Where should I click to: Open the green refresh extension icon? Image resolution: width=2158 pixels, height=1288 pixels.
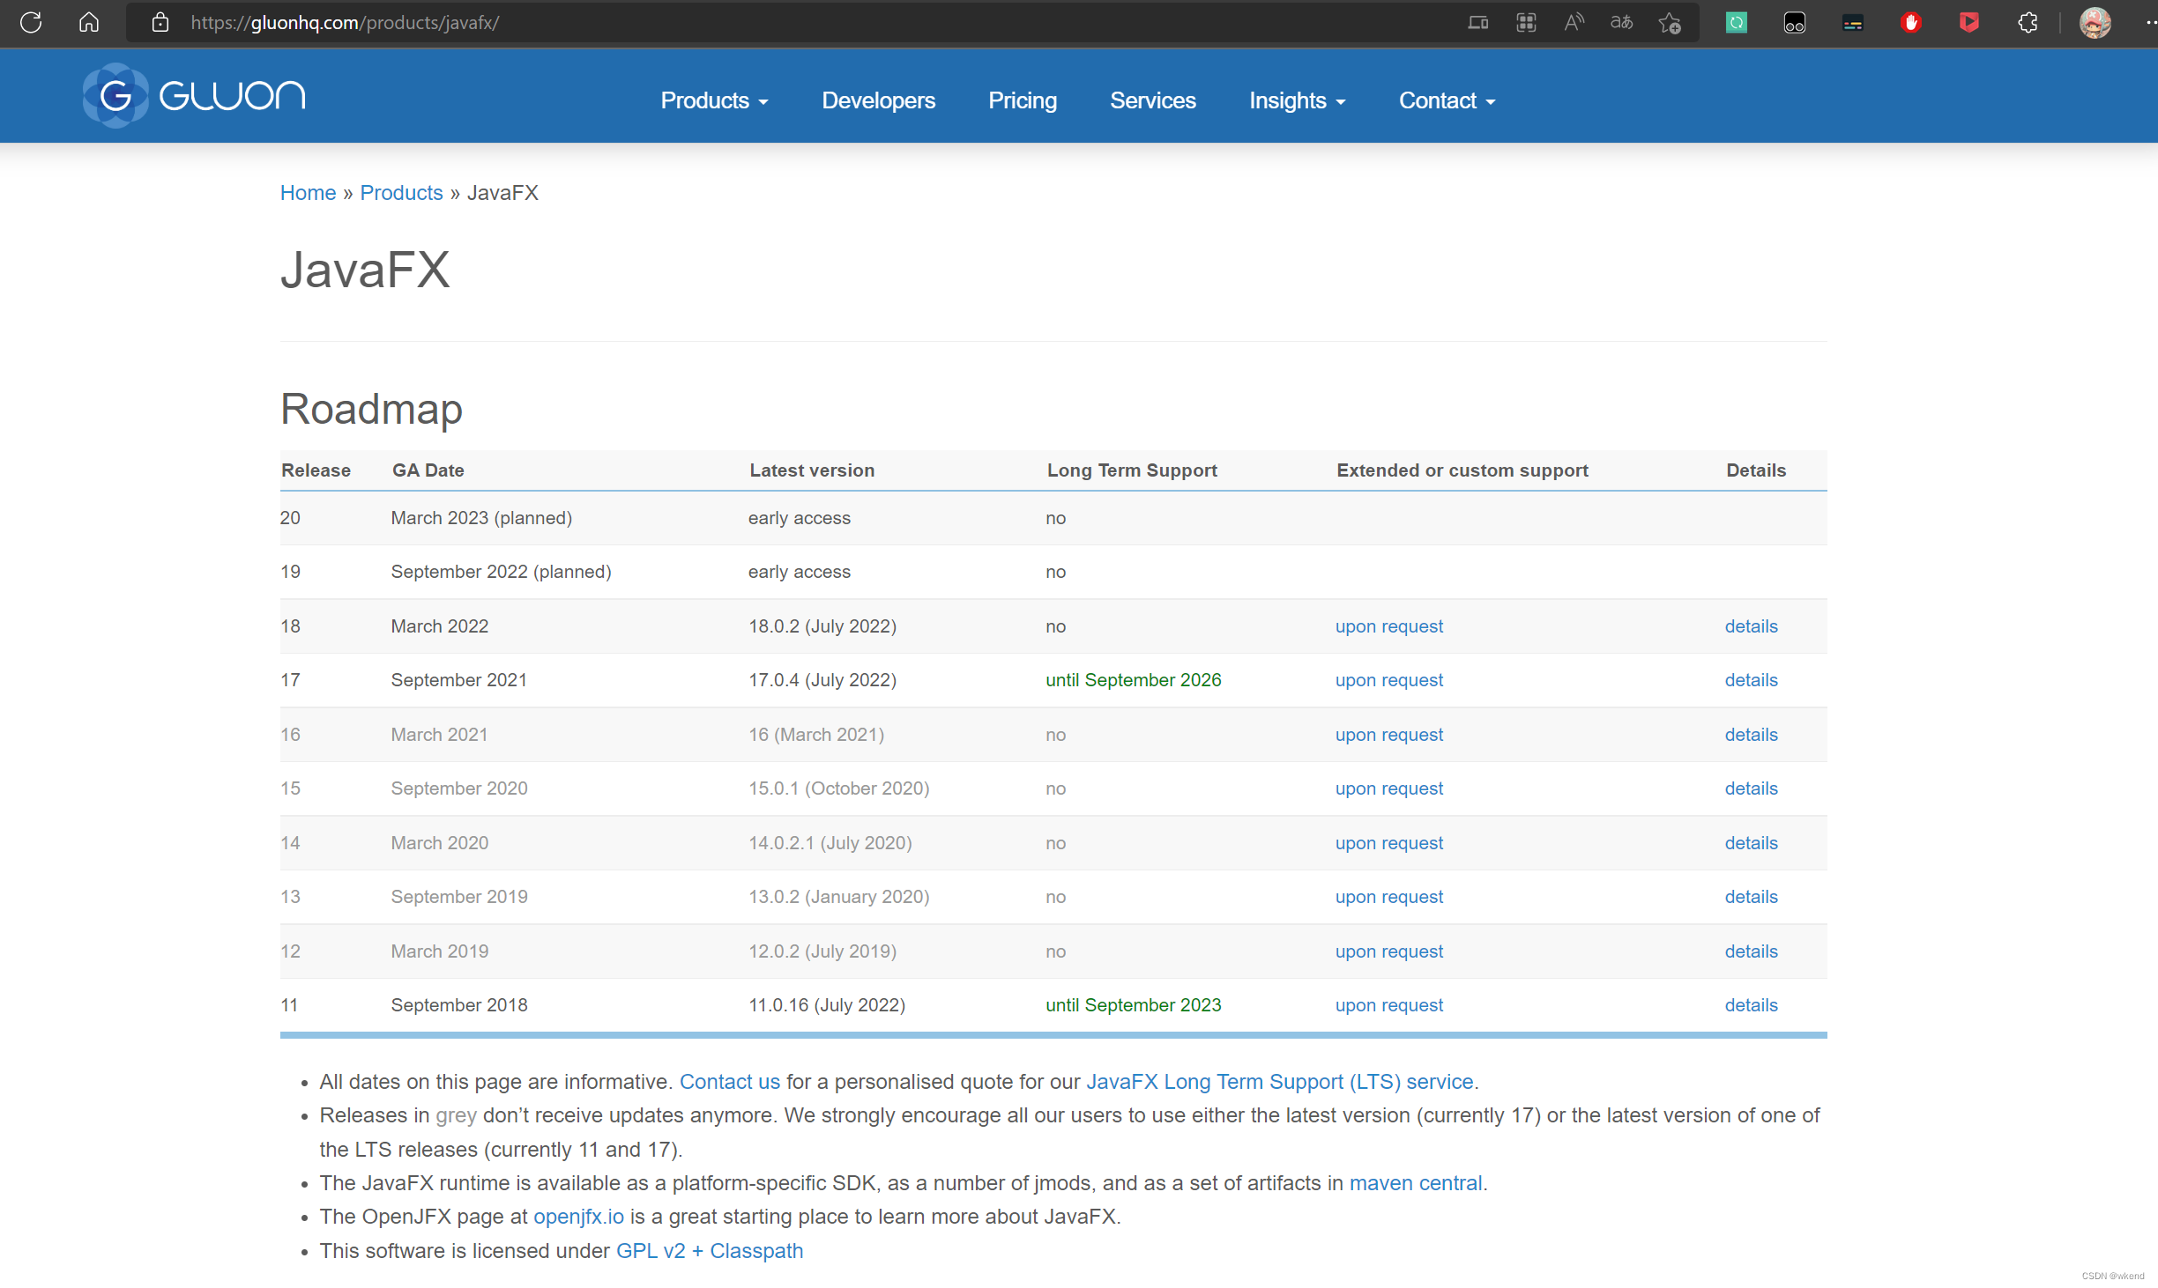tap(1737, 23)
